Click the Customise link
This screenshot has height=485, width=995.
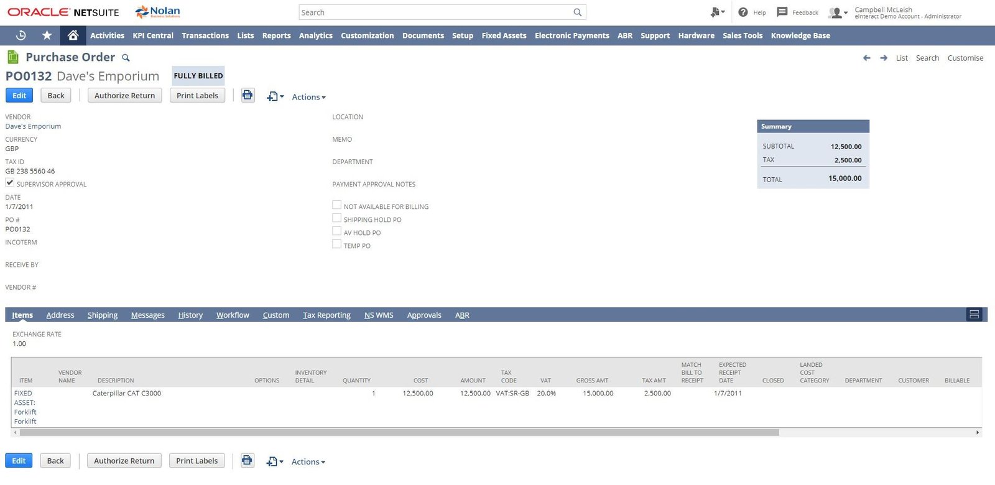[x=965, y=58]
